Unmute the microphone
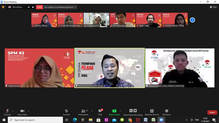The image size is (219, 123). (x=7, y=112)
